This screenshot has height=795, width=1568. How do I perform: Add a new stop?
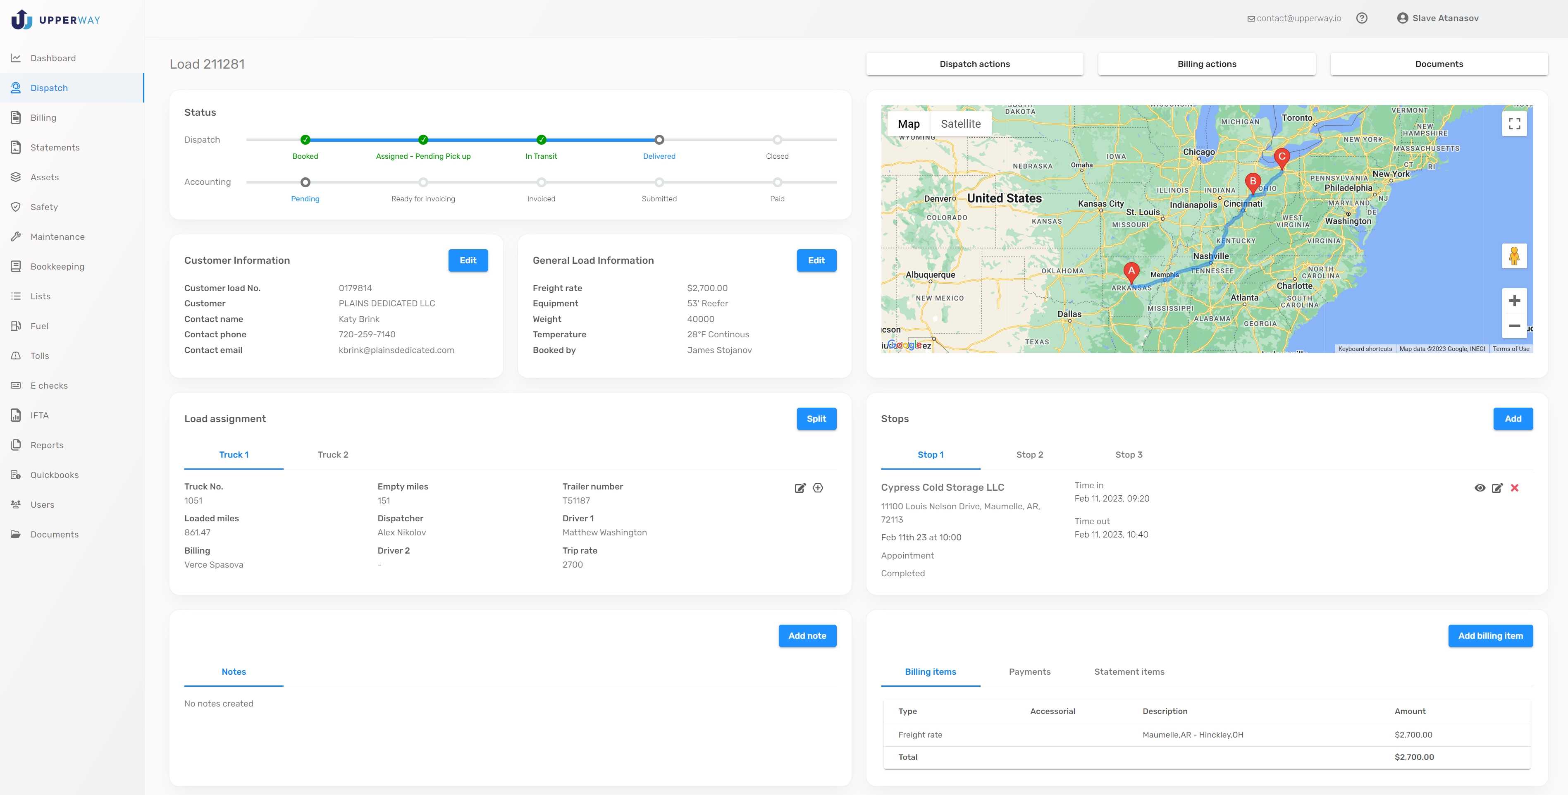tap(1513, 419)
